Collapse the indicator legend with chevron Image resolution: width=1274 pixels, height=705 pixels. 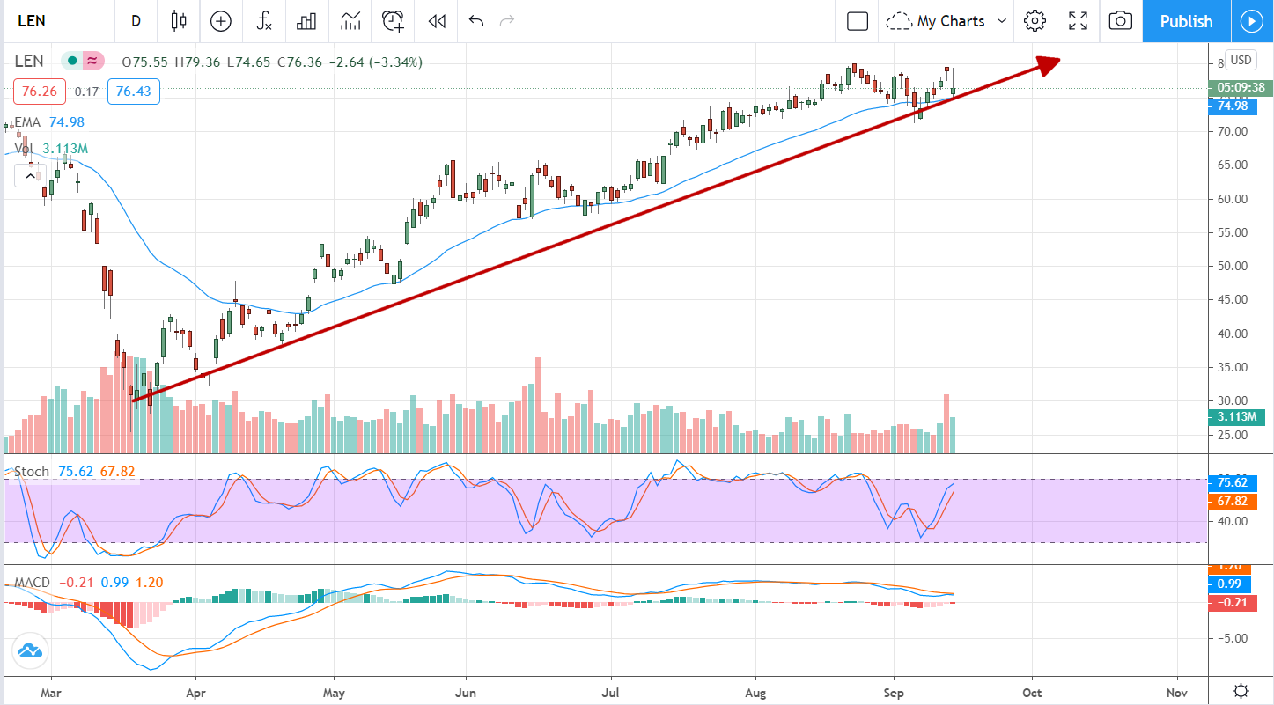coord(30,176)
